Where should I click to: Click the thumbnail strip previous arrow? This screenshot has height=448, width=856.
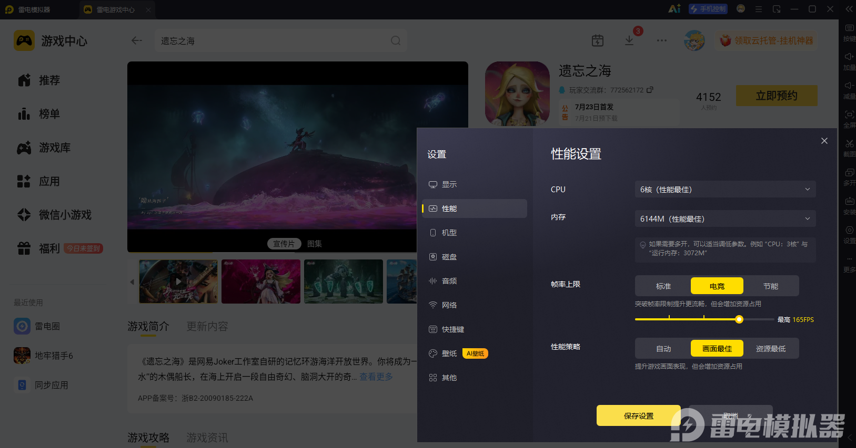point(132,282)
